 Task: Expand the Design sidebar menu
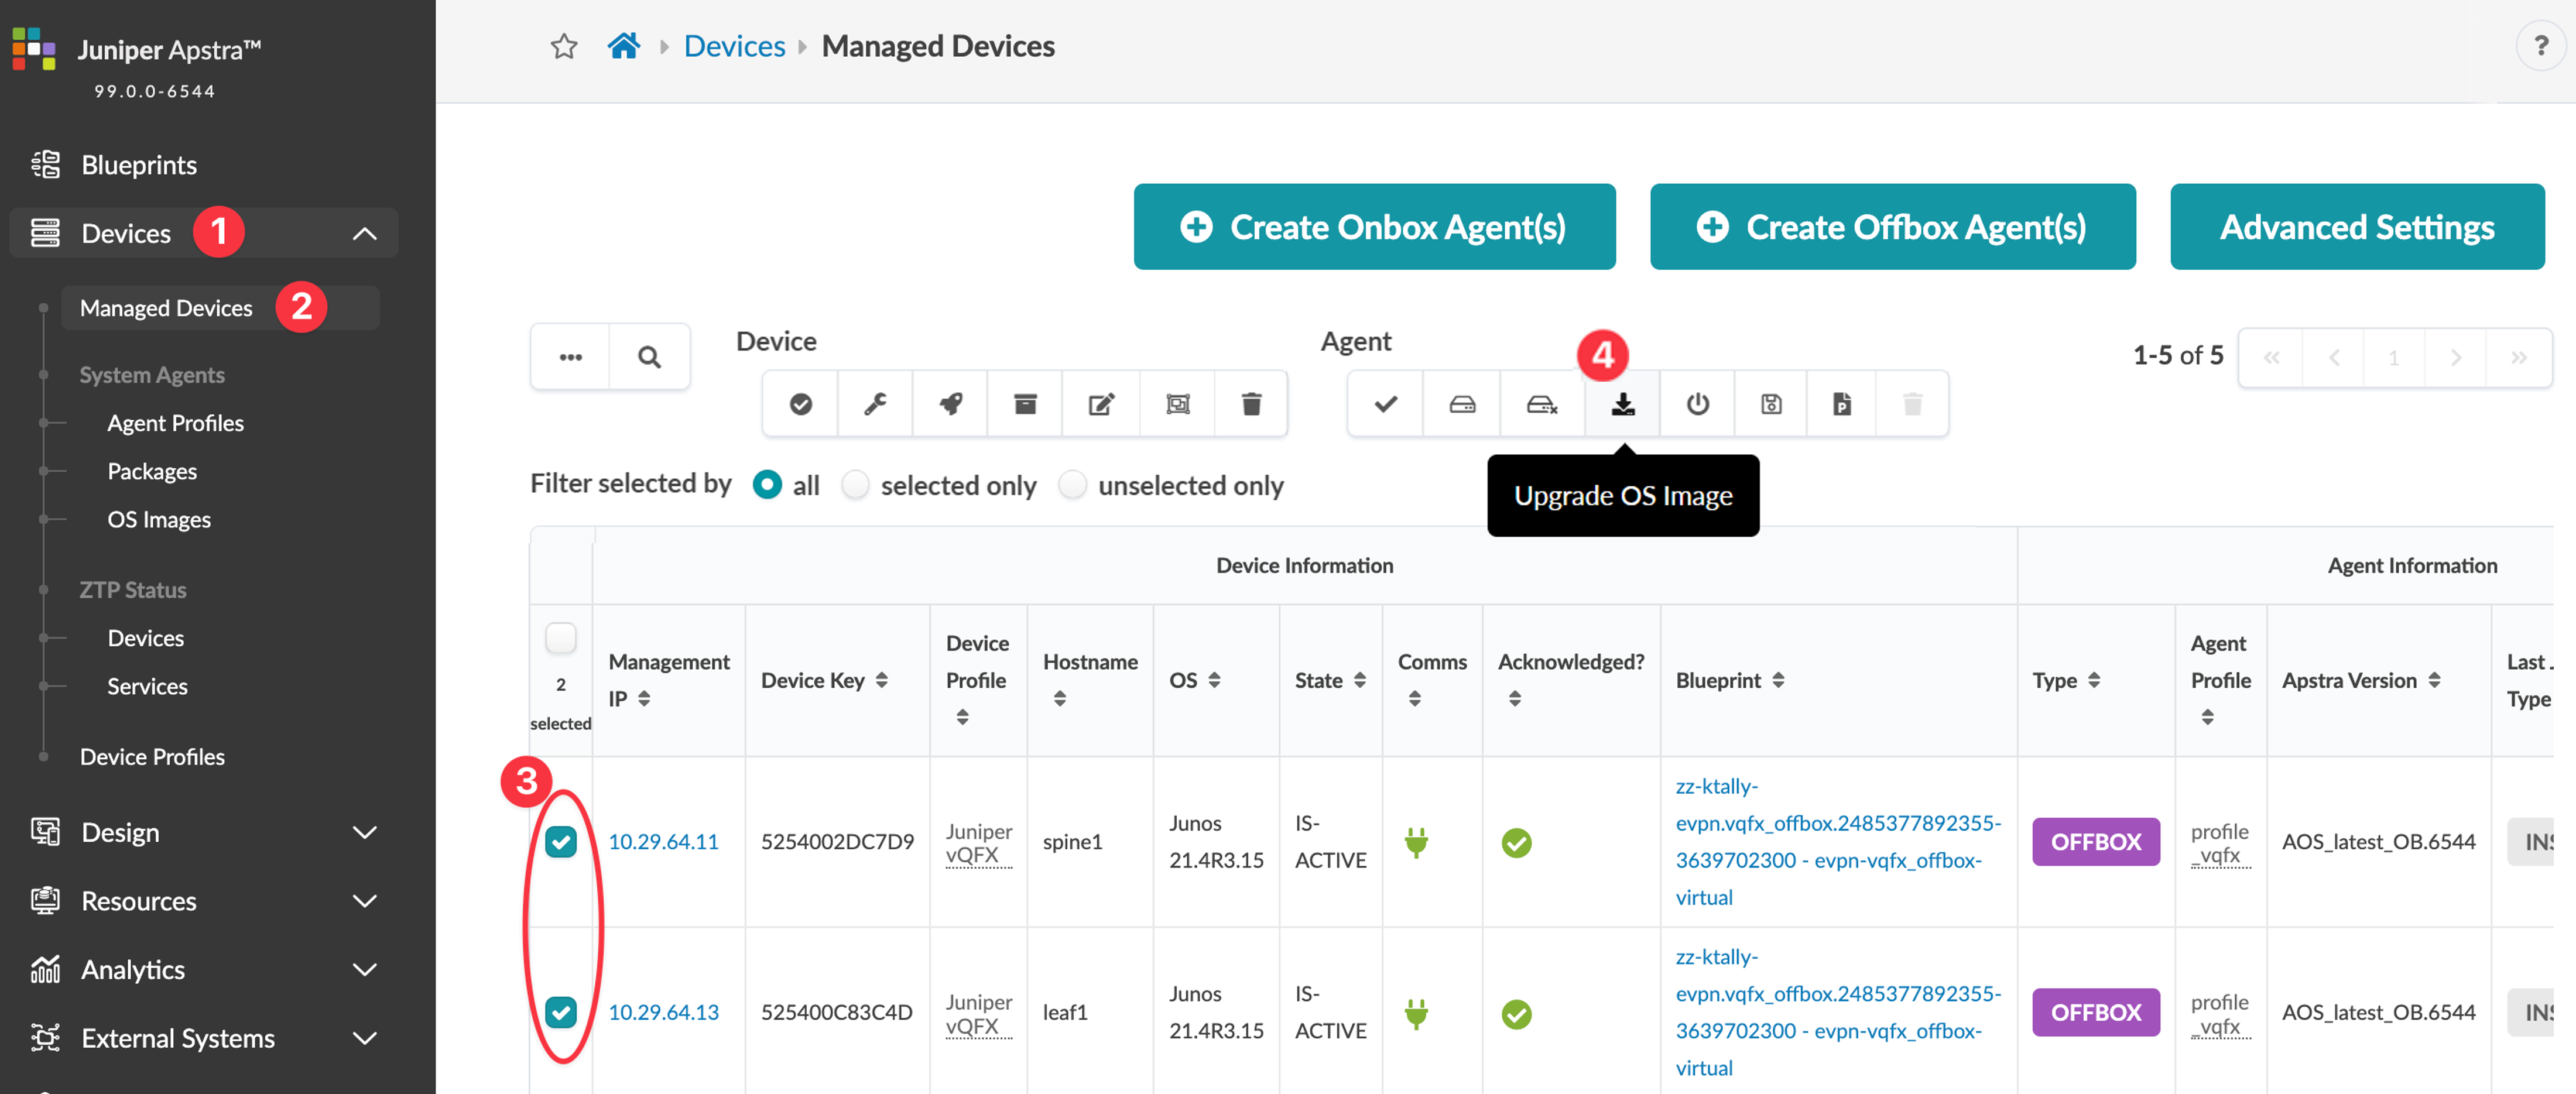point(364,832)
